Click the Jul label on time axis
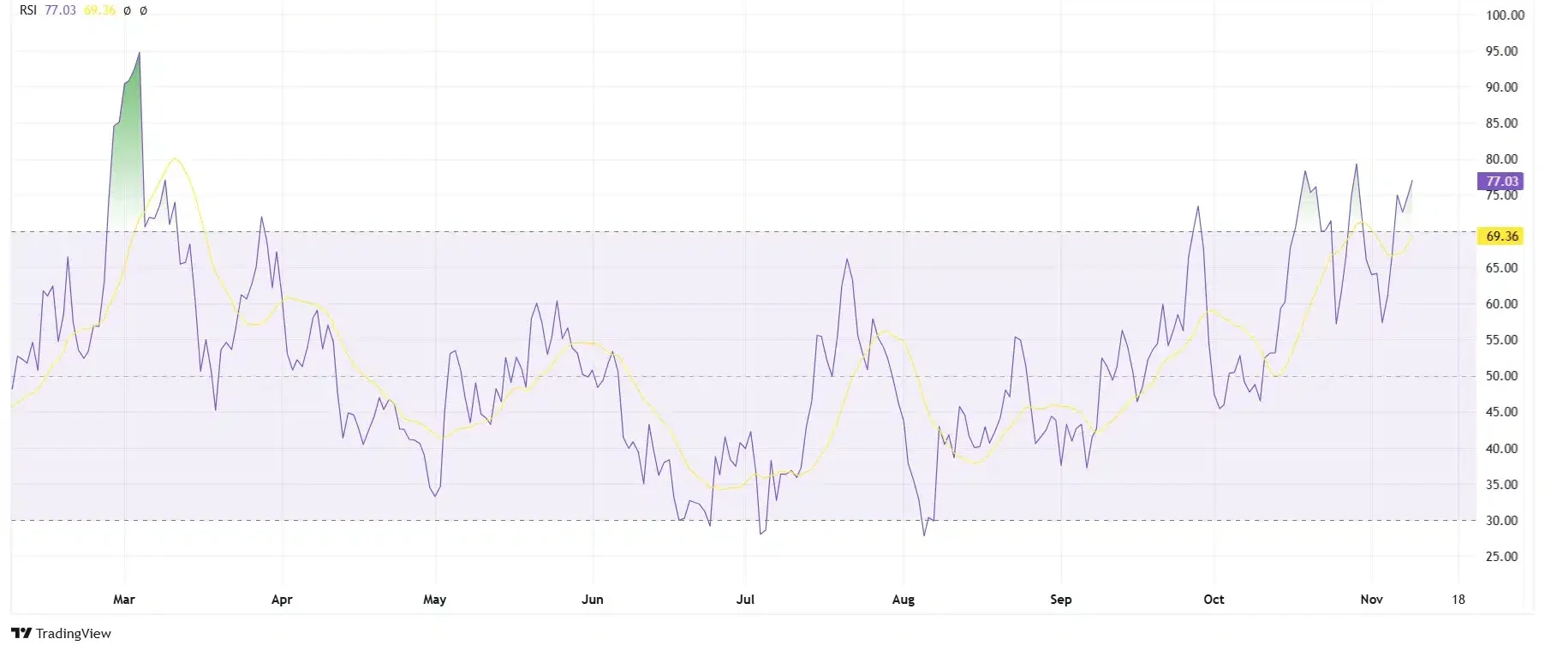This screenshot has height=651, width=1545. coord(745,599)
